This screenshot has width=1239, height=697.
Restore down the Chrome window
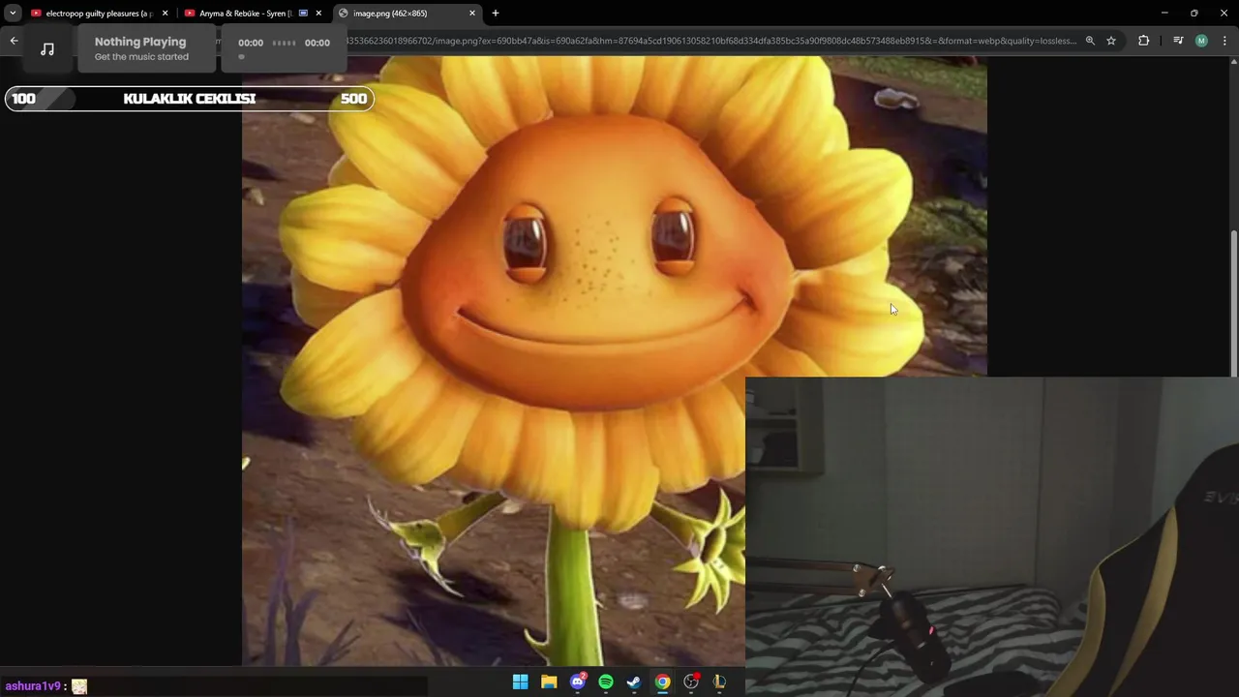point(1194,13)
